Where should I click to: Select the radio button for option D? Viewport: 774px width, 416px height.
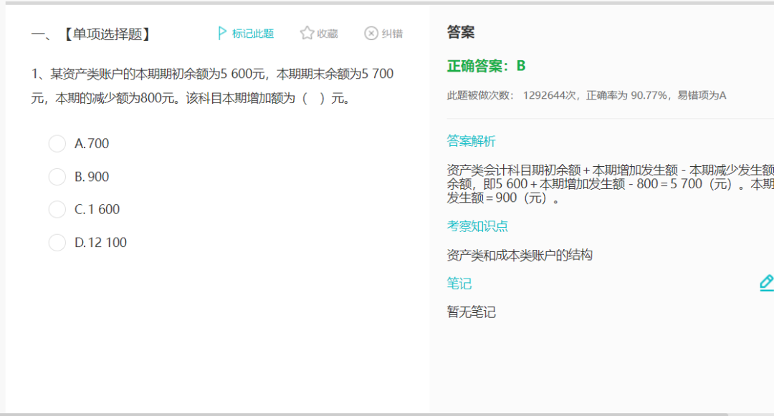[x=57, y=243]
